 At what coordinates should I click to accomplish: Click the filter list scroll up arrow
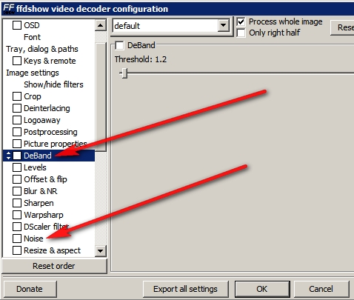[101, 25]
